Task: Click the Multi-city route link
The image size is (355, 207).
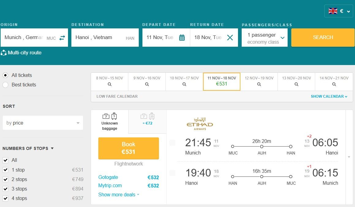Action: point(25,53)
